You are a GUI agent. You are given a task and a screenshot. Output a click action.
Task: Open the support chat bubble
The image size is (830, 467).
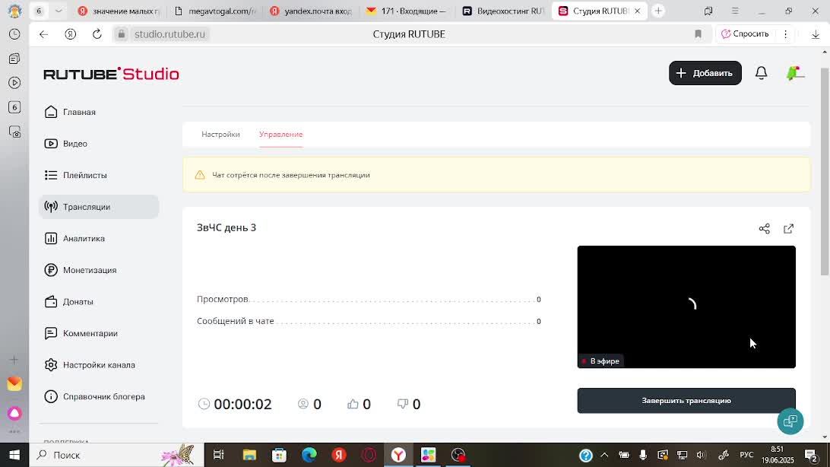point(790,421)
